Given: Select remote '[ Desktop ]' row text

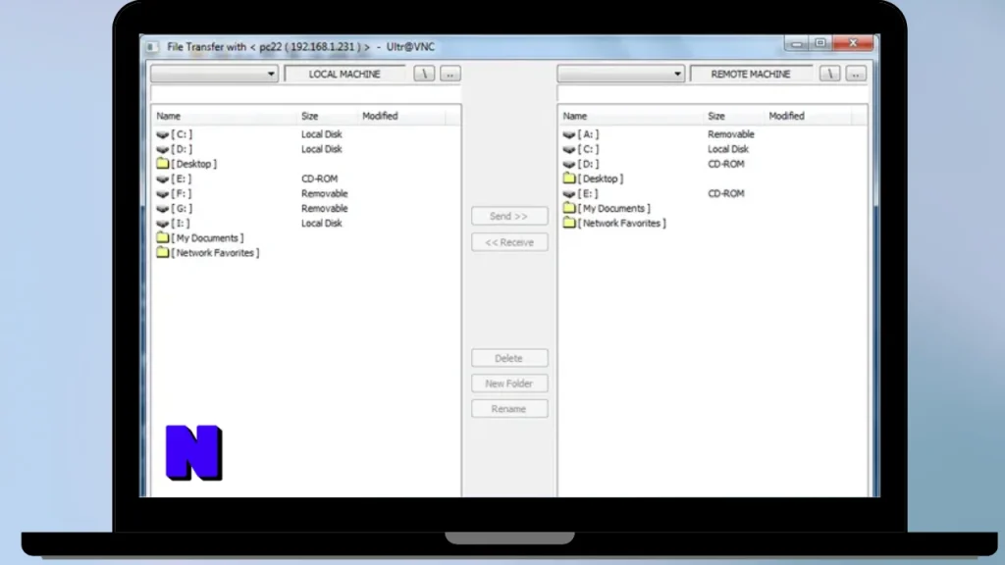Looking at the screenshot, I should coord(601,179).
